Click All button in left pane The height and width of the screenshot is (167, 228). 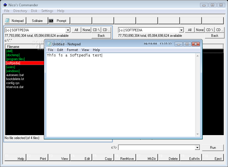(76, 30)
